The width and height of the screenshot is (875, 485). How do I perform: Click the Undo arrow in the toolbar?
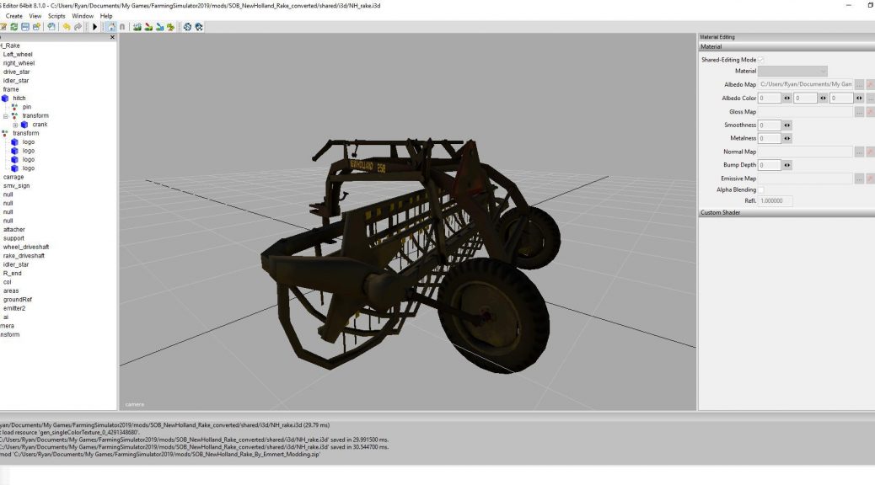[67, 27]
